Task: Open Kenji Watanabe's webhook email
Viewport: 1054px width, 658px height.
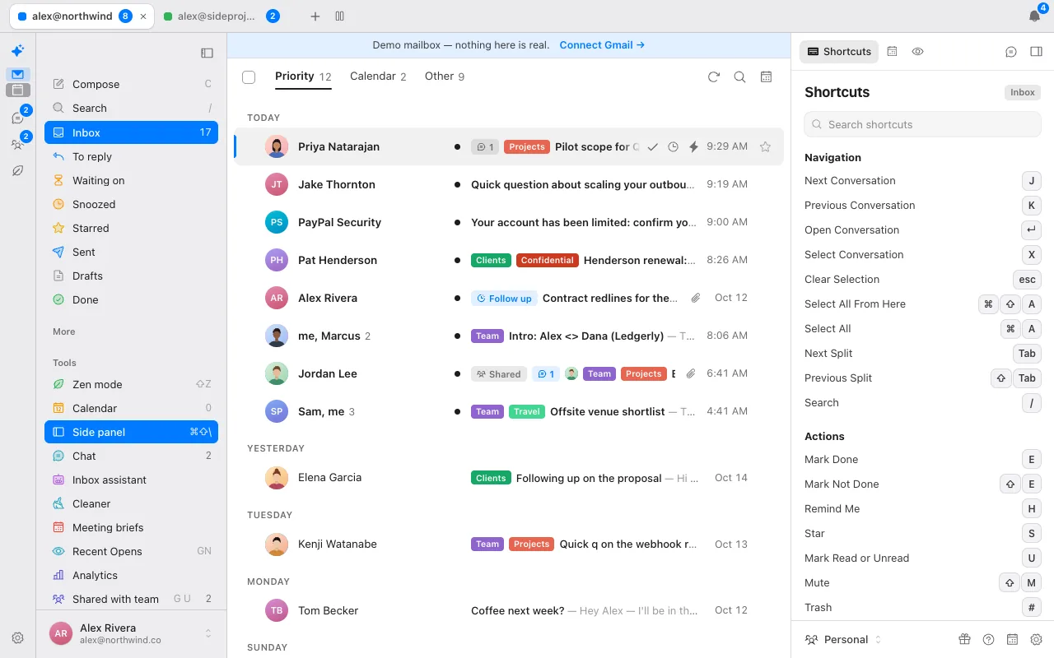Action: pyautogui.click(x=511, y=544)
